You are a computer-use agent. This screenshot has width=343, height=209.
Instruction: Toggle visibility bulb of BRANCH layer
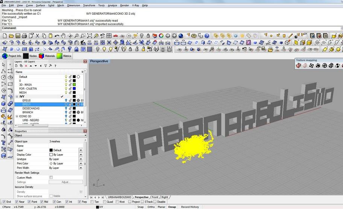tap(66, 112)
